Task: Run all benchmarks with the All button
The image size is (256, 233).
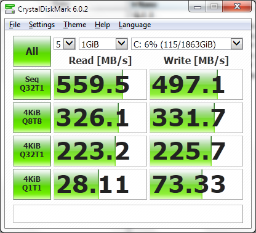Action: (x=32, y=51)
